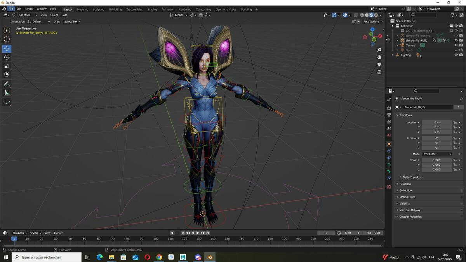Click frame 100 on the timeline ruler
466x262 pixels.
(156, 239)
